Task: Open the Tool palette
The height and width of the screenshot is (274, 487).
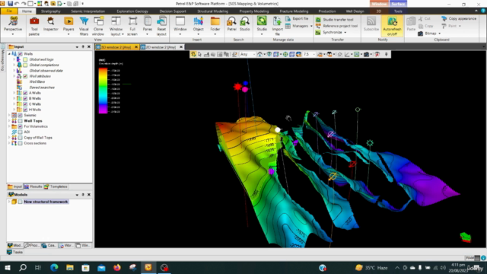Action: click(34, 26)
